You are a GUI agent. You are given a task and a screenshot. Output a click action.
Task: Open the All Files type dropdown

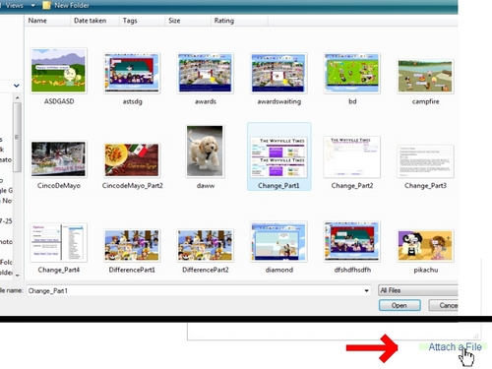418,290
